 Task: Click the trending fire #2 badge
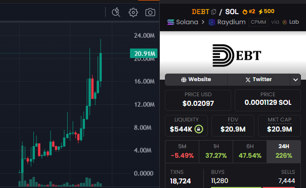(249, 12)
